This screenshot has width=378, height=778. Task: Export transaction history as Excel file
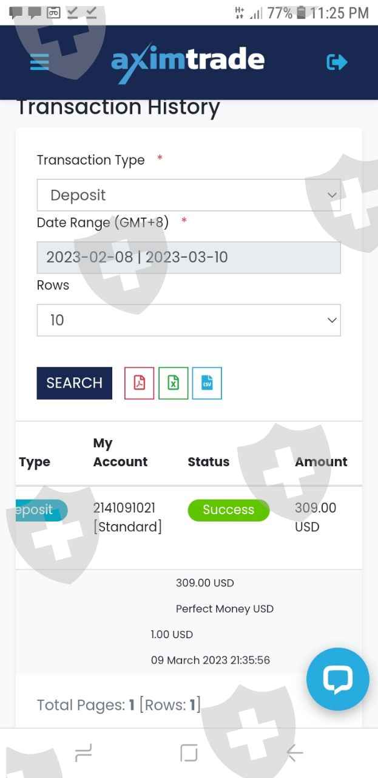tap(174, 383)
